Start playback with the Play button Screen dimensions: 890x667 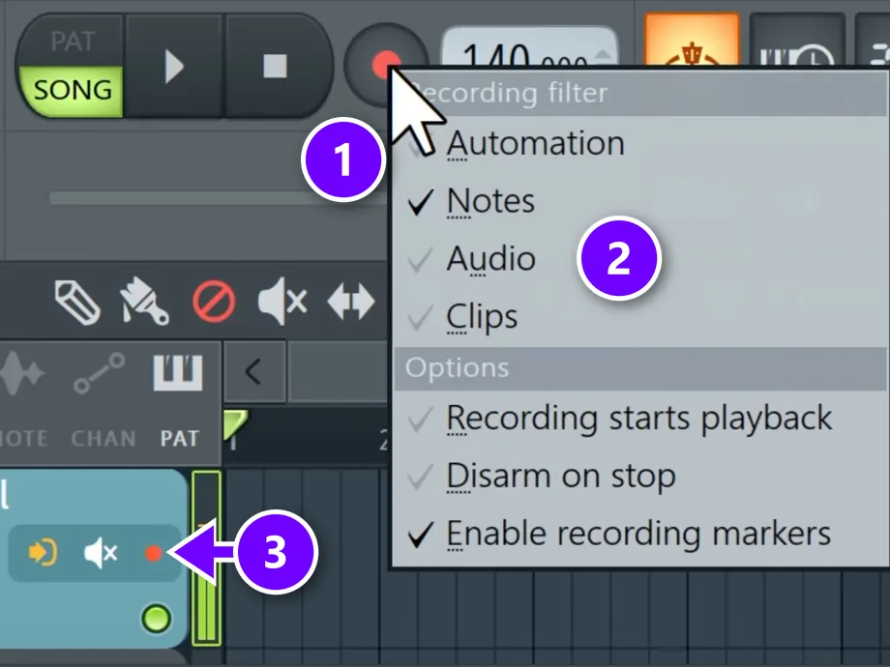tap(174, 67)
